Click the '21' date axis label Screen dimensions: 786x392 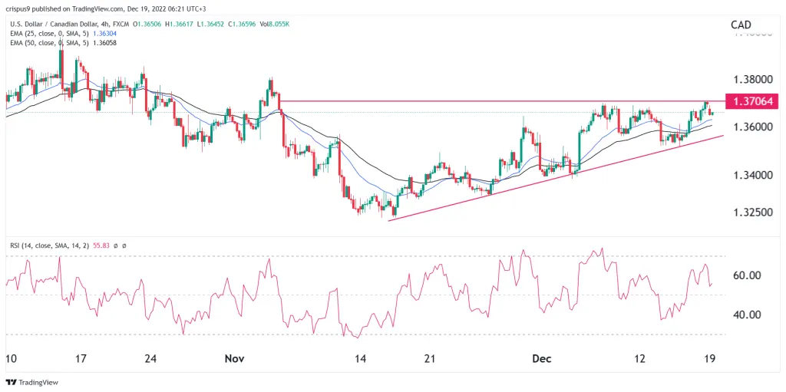[430, 359]
